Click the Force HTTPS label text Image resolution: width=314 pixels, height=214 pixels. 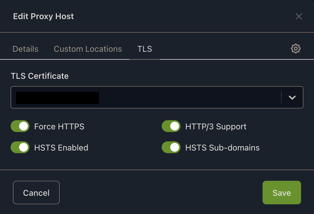tap(59, 127)
